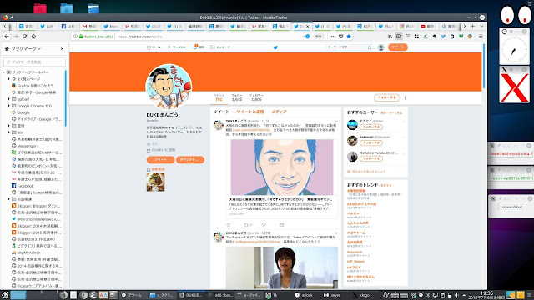Open the list all tabs dropdown
Viewport: 534px width, 300px height.
[x=481, y=26]
